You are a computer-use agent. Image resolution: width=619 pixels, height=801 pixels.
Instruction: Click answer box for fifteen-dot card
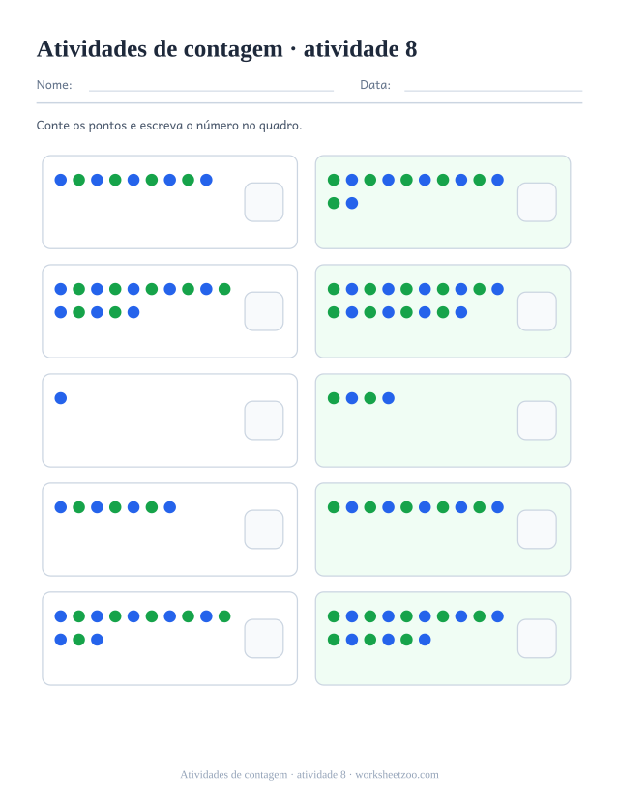[x=264, y=311]
